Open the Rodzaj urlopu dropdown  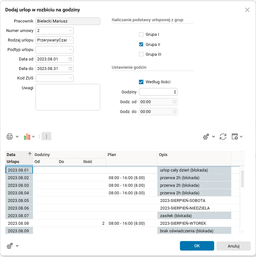click(70, 40)
